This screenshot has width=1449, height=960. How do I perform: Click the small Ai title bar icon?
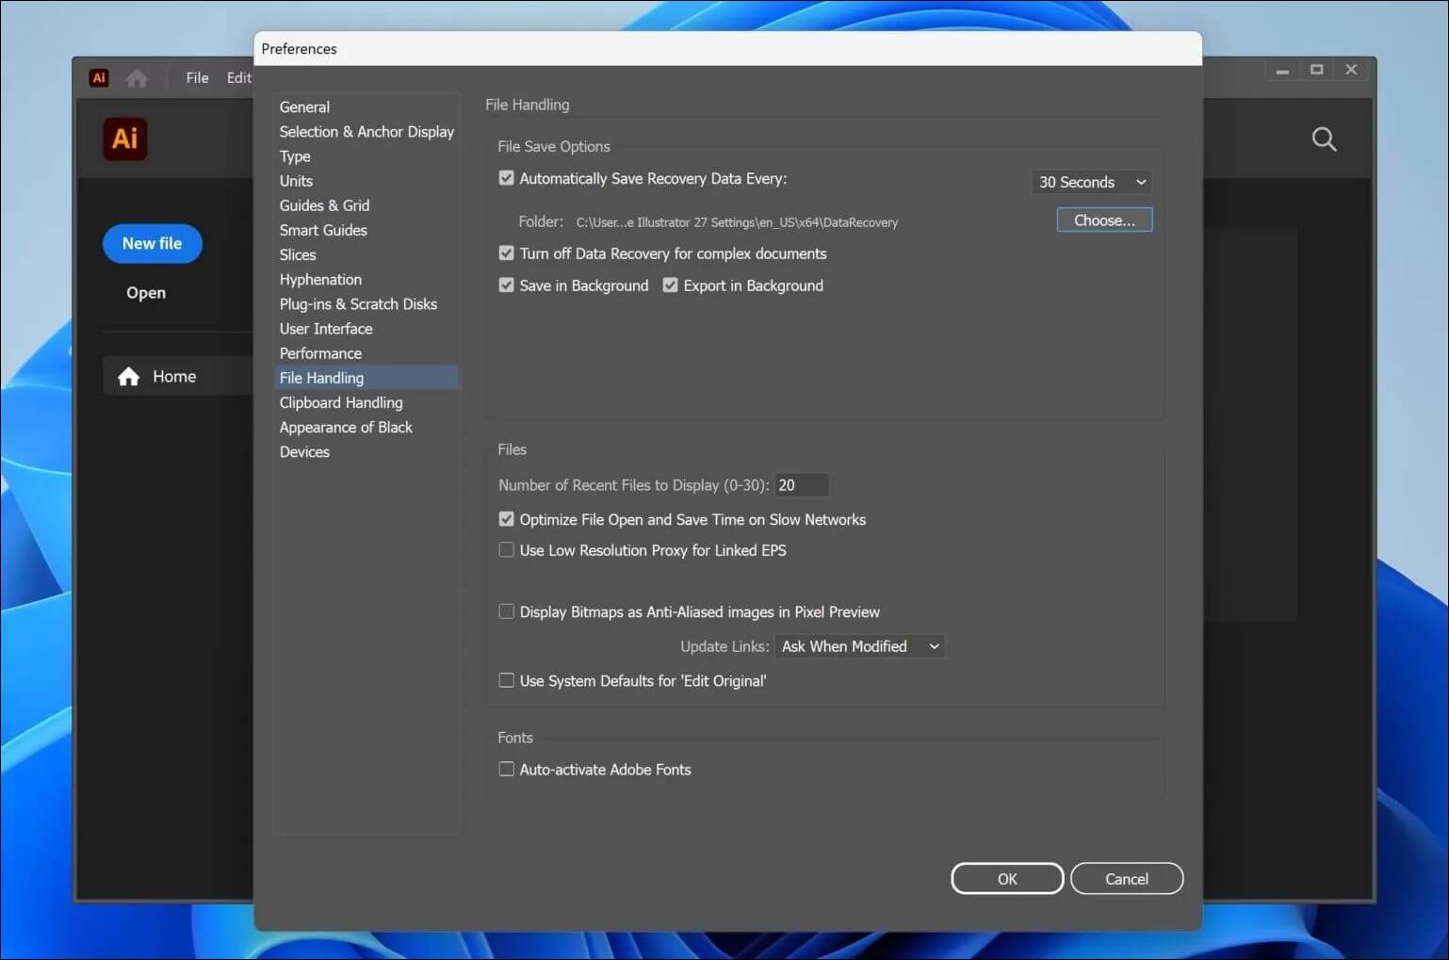(x=99, y=78)
